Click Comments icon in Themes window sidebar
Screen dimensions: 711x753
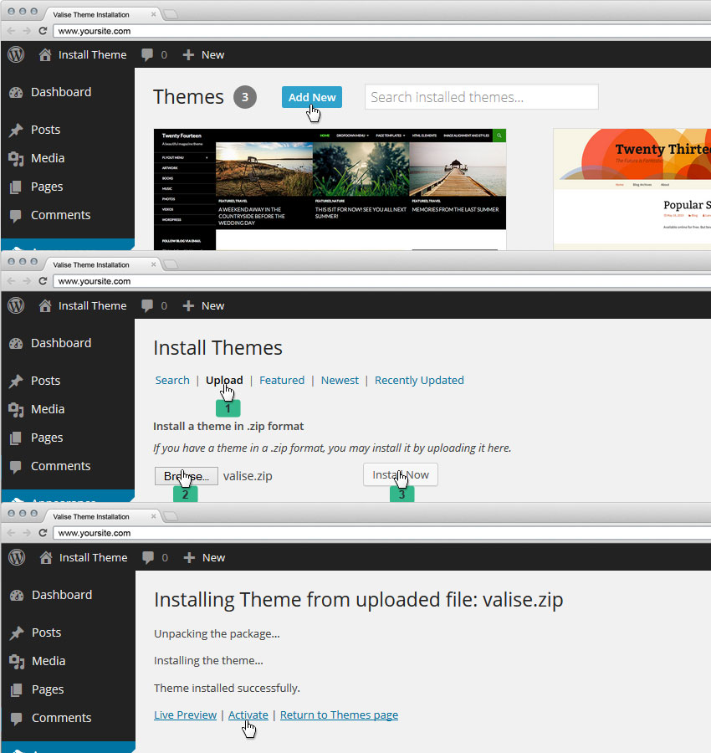[x=16, y=216]
